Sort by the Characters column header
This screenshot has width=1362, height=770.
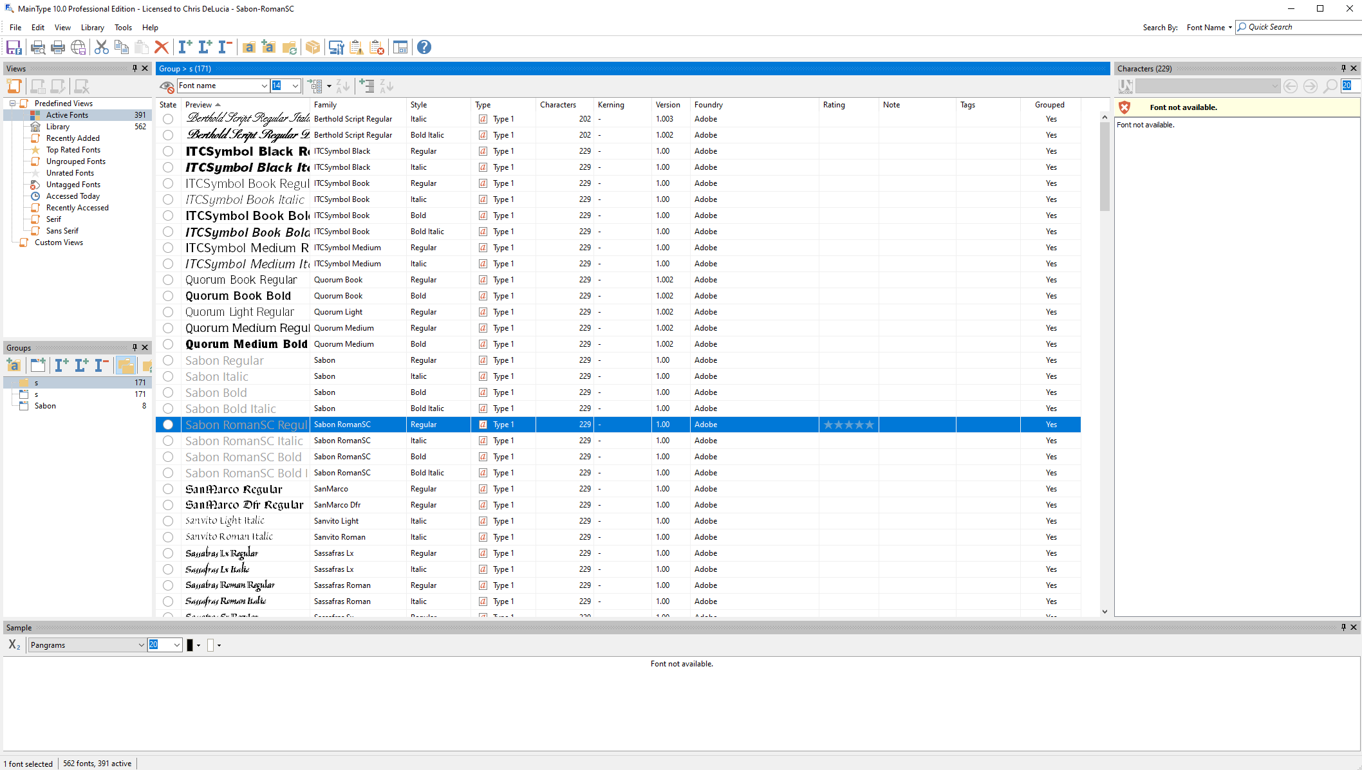point(564,105)
